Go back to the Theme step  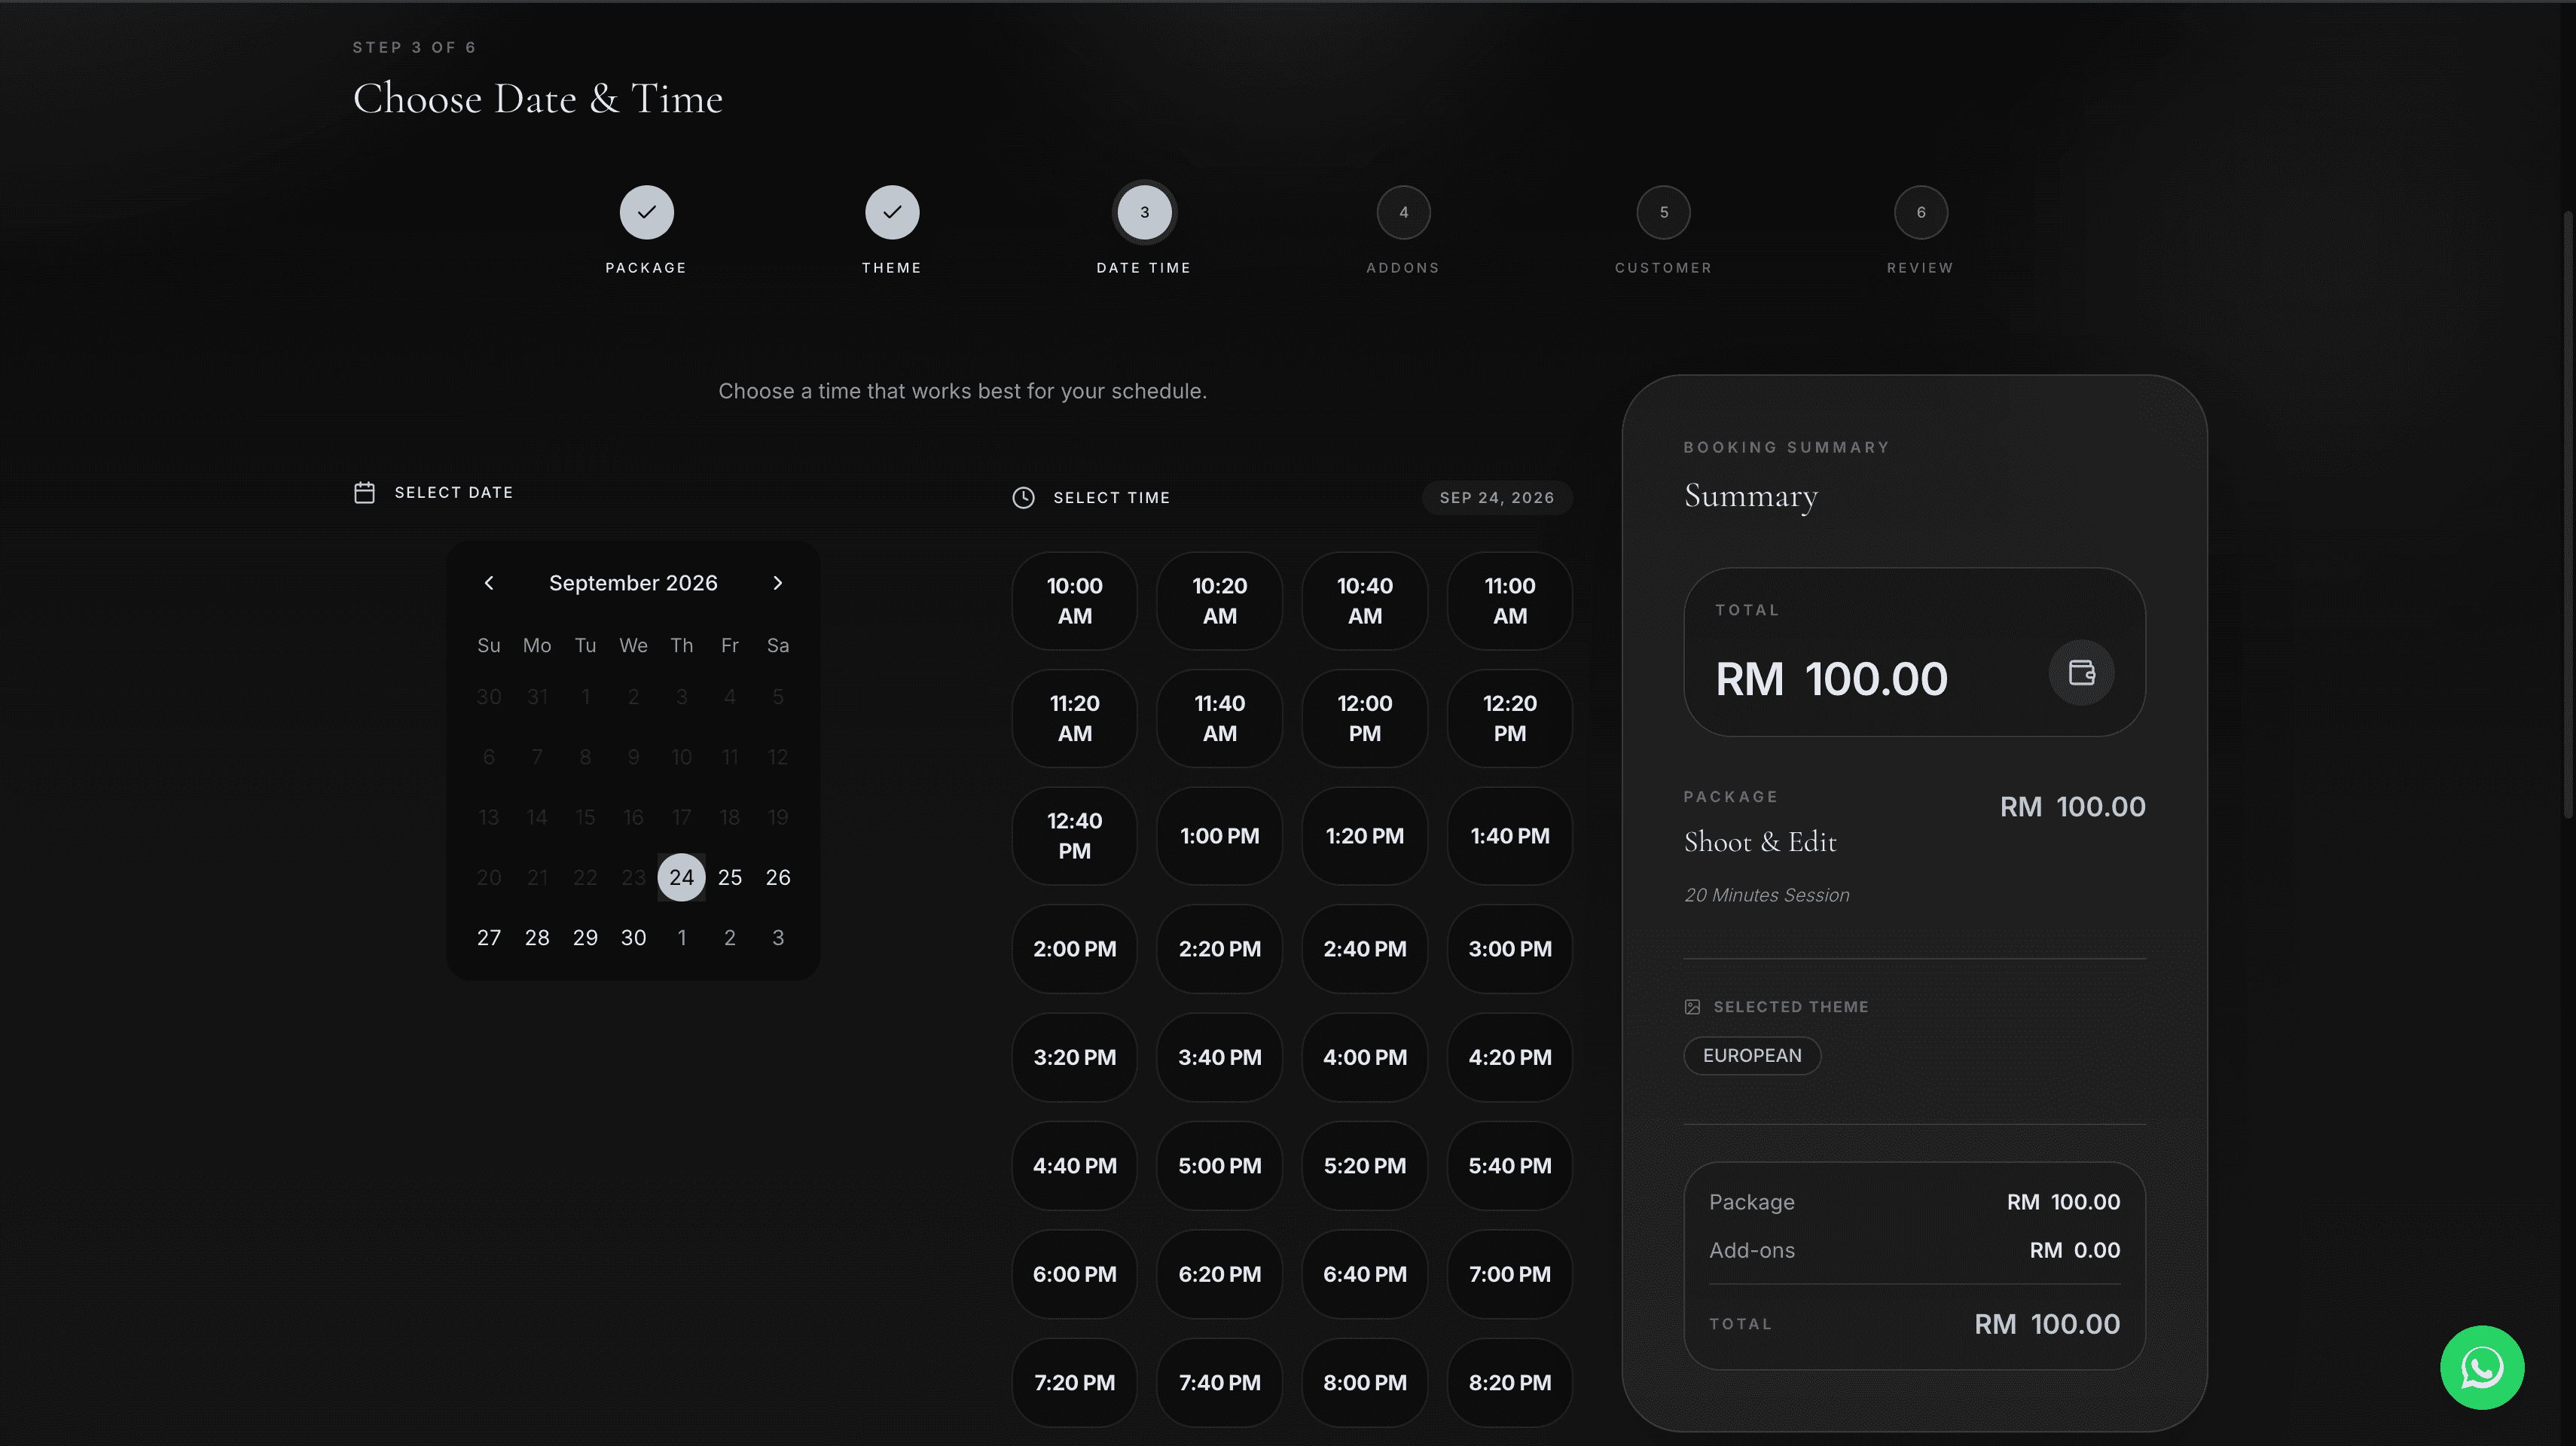[892, 212]
